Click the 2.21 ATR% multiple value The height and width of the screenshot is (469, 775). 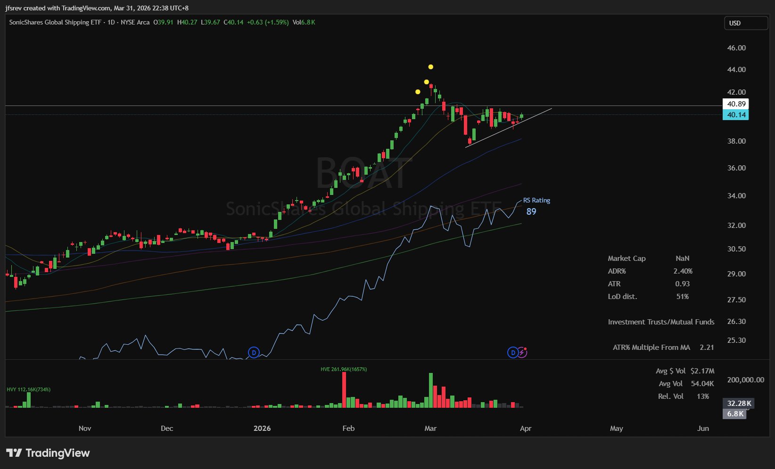click(x=707, y=347)
